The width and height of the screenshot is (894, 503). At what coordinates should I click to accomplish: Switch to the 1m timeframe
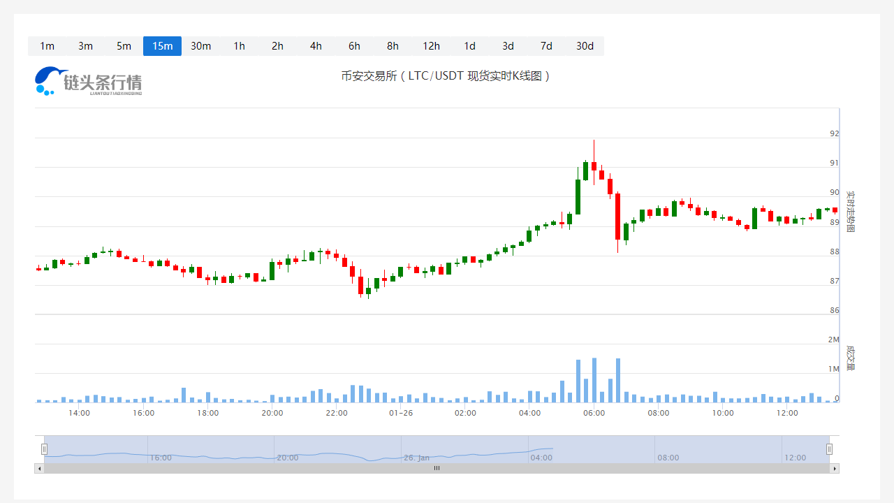47,46
